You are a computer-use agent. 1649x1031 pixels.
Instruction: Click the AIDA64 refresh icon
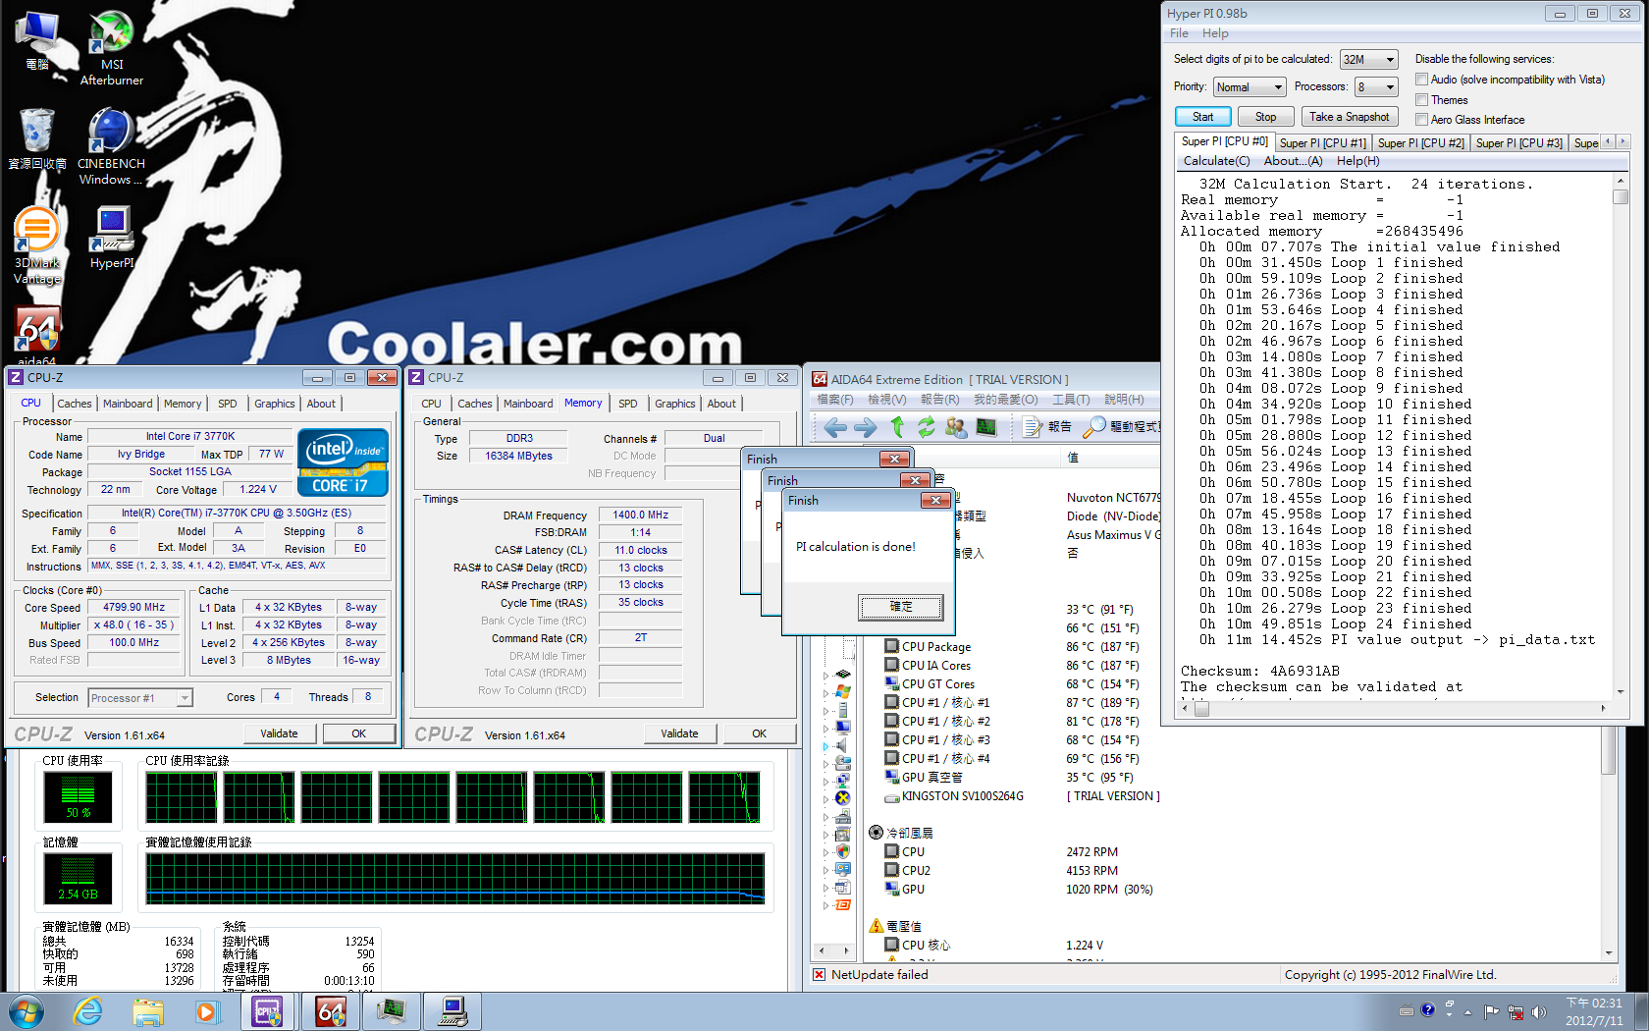(927, 427)
